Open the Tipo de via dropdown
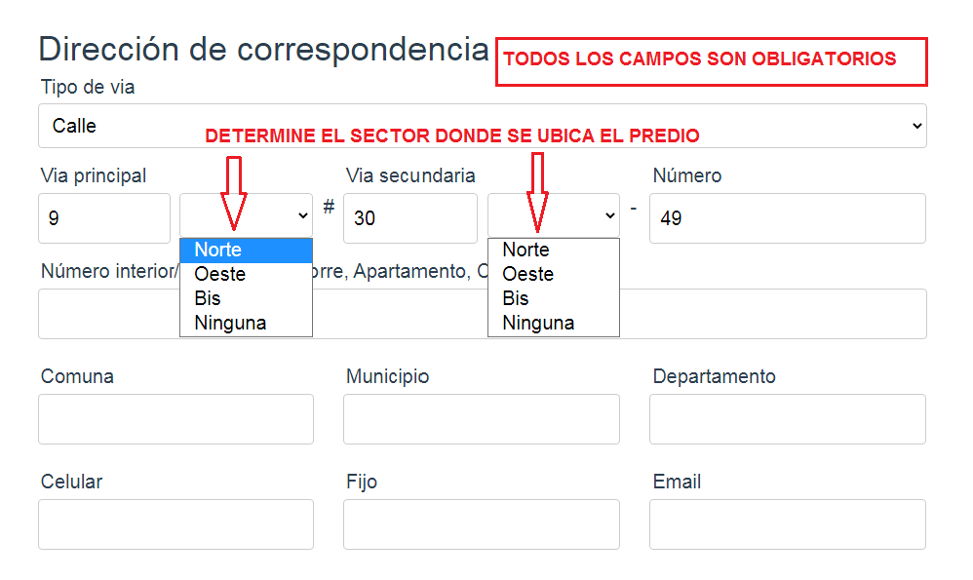Viewport: 973px width, 580px height. point(482,126)
